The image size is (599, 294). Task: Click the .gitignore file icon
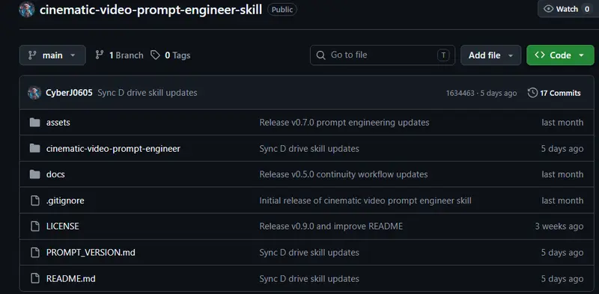click(34, 200)
